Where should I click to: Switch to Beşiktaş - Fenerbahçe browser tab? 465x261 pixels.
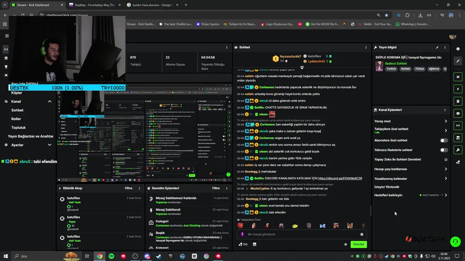95,5
